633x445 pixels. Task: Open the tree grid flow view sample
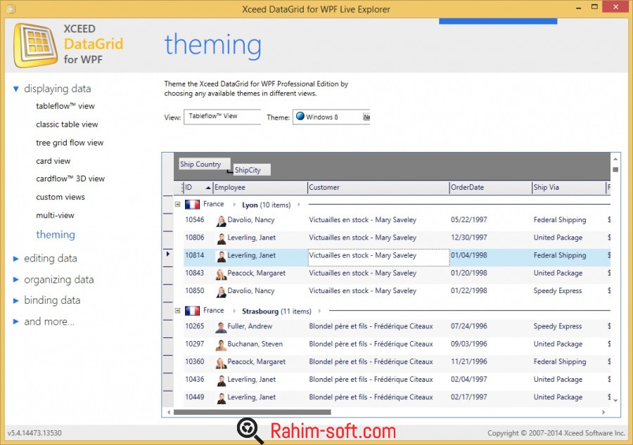click(x=70, y=143)
